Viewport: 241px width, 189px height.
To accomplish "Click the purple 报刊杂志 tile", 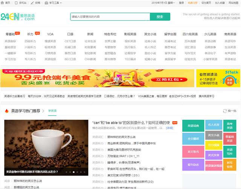I will pyautogui.click(x=193, y=165).
